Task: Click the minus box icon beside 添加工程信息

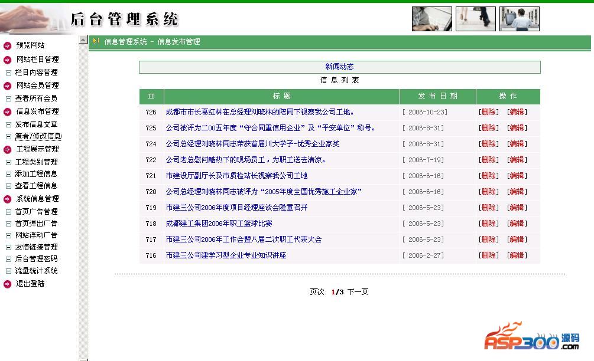Action: click(8, 174)
